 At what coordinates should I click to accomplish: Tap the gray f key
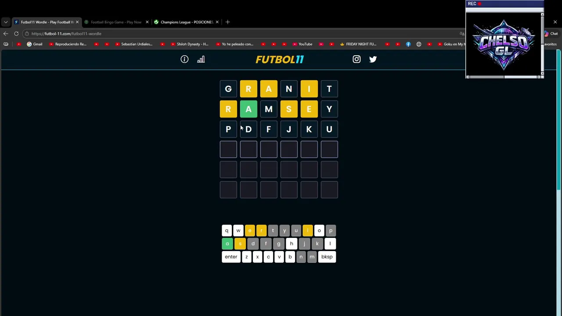tap(266, 244)
